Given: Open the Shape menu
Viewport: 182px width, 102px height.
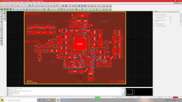Looking at the screenshot, I should (25, 3).
